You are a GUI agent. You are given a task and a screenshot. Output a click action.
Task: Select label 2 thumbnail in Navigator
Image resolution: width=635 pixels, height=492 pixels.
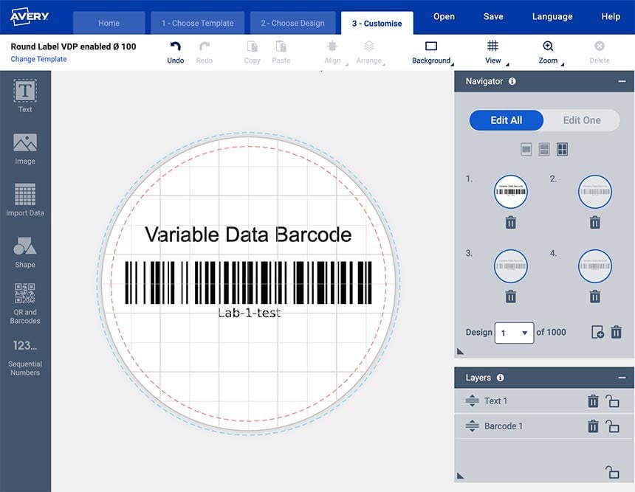[595, 192]
